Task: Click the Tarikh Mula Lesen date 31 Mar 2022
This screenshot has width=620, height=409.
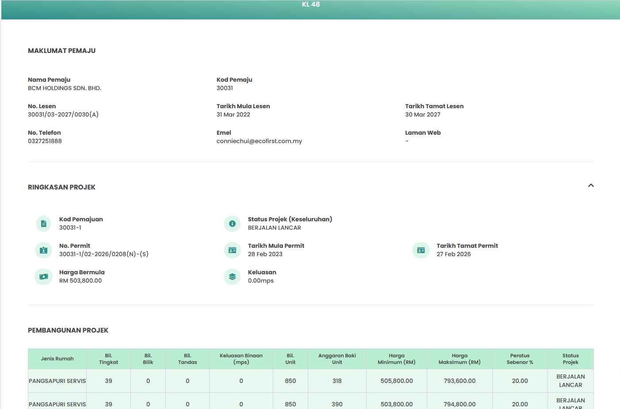Action: [233, 115]
